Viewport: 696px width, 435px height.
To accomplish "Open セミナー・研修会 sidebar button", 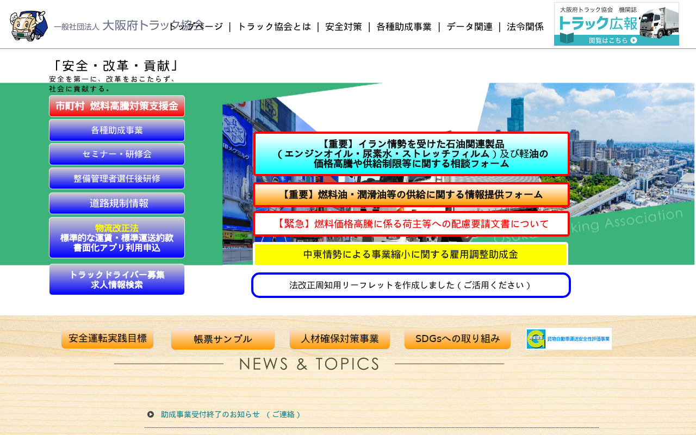I will pos(117,154).
